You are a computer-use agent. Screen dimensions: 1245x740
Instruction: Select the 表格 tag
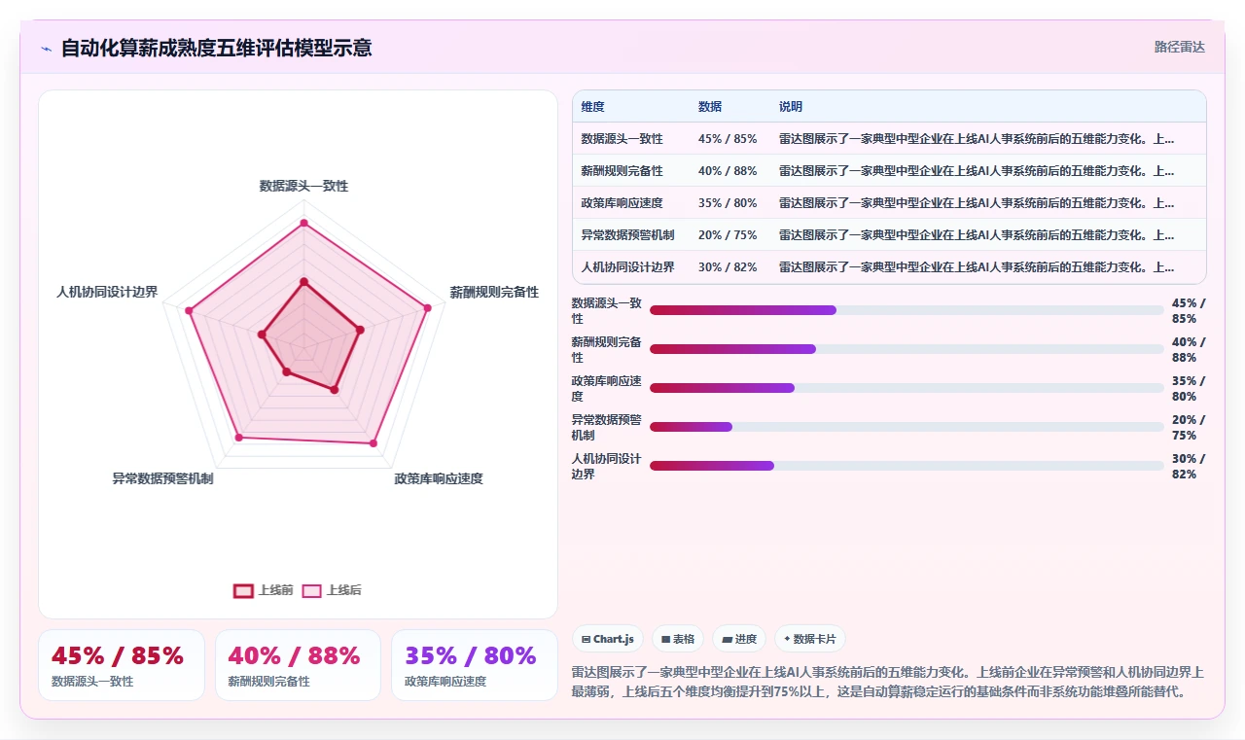pyautogui.click(x=678, y=639)
